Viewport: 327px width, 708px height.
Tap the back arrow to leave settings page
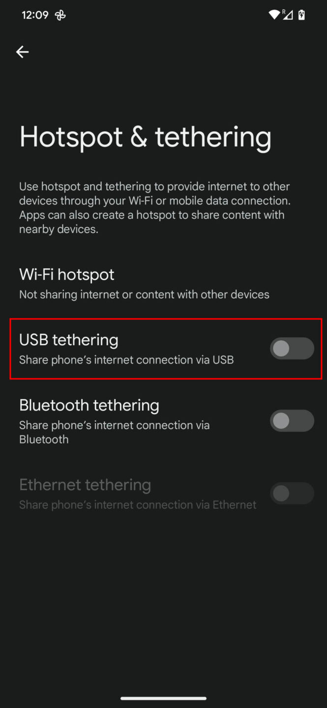point(22,52)
